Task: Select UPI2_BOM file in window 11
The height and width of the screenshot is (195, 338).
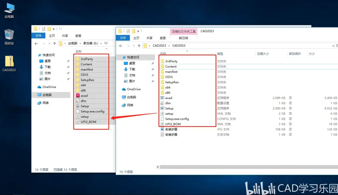Action: [x=88, y=122]
